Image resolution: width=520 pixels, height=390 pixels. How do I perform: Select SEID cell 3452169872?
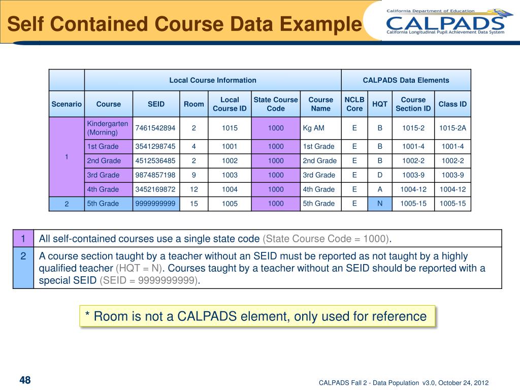(x=156, y=189)
